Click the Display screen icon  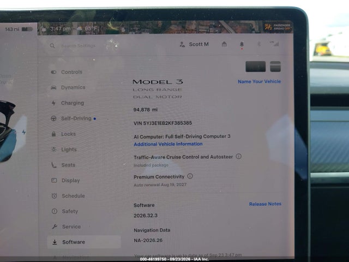(54, 180)
